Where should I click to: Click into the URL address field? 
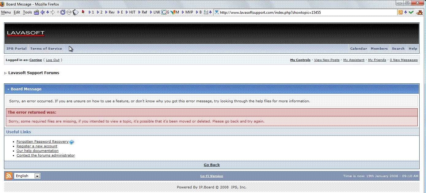pos(306,12)
